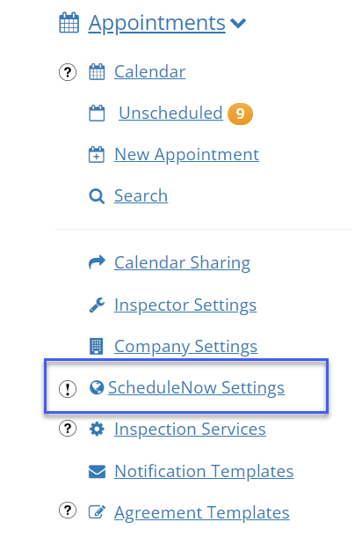Open Inspector Settings via the wrench icon
Screen dimensions: 355x544
(97, 305)
